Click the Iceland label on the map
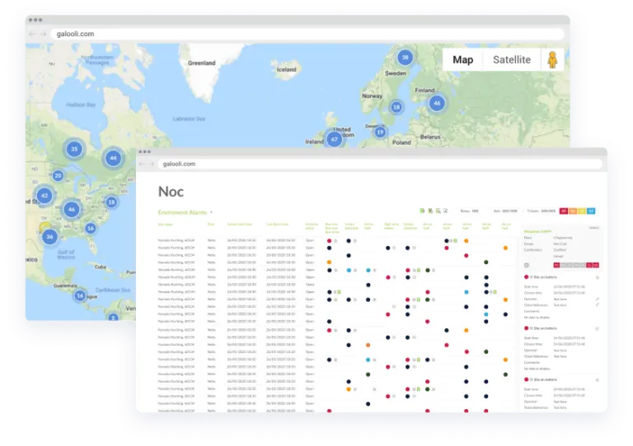The width and height of the screenshot is (633, 446). click(286, 69)
